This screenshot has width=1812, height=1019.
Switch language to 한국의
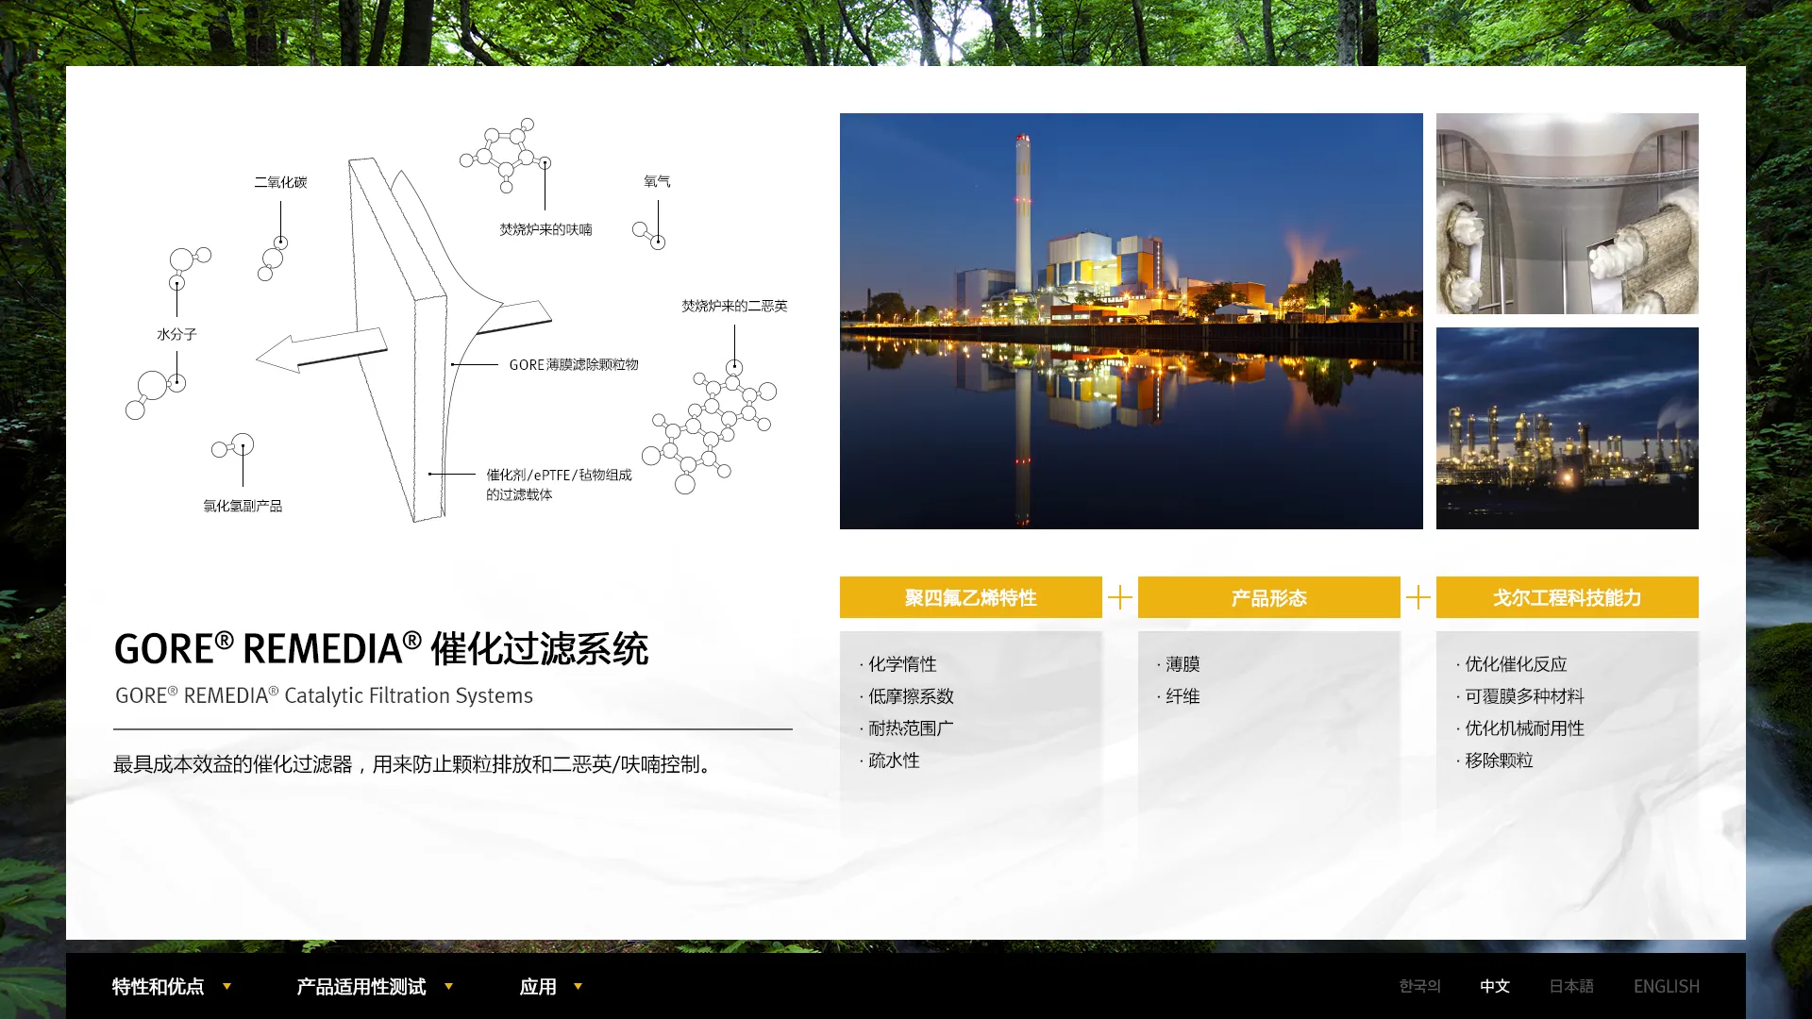[1419, 986]
